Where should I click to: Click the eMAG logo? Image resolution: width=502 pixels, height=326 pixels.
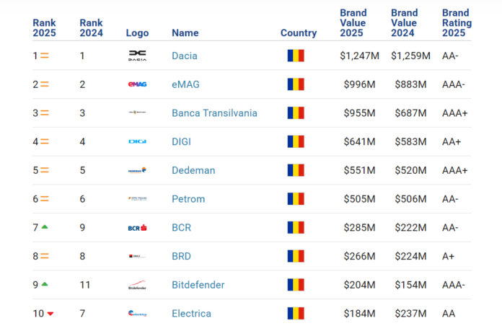(137, 84)
